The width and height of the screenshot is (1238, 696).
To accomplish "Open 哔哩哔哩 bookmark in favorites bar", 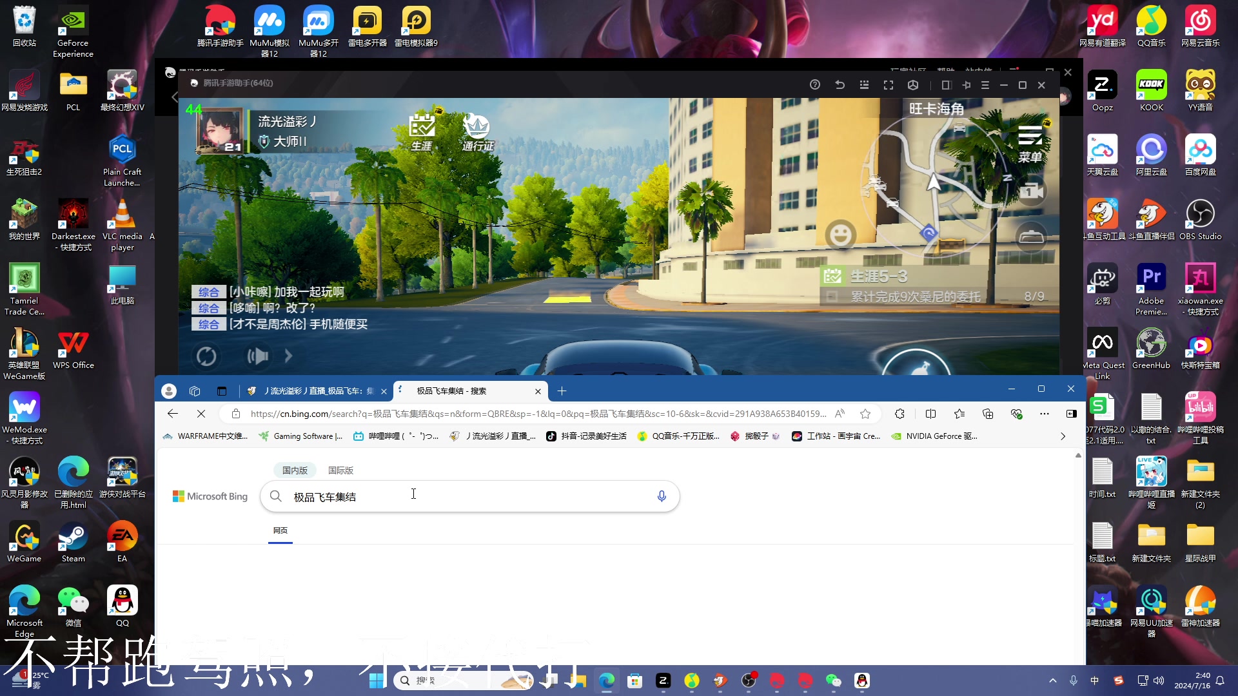I will tap(396, 436).
